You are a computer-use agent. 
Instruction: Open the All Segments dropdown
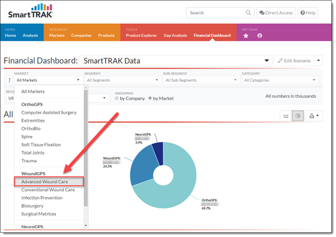(123, 80)
